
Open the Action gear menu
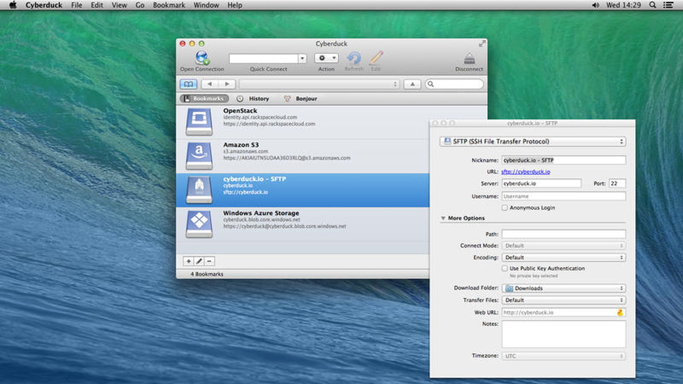[327, 58]
